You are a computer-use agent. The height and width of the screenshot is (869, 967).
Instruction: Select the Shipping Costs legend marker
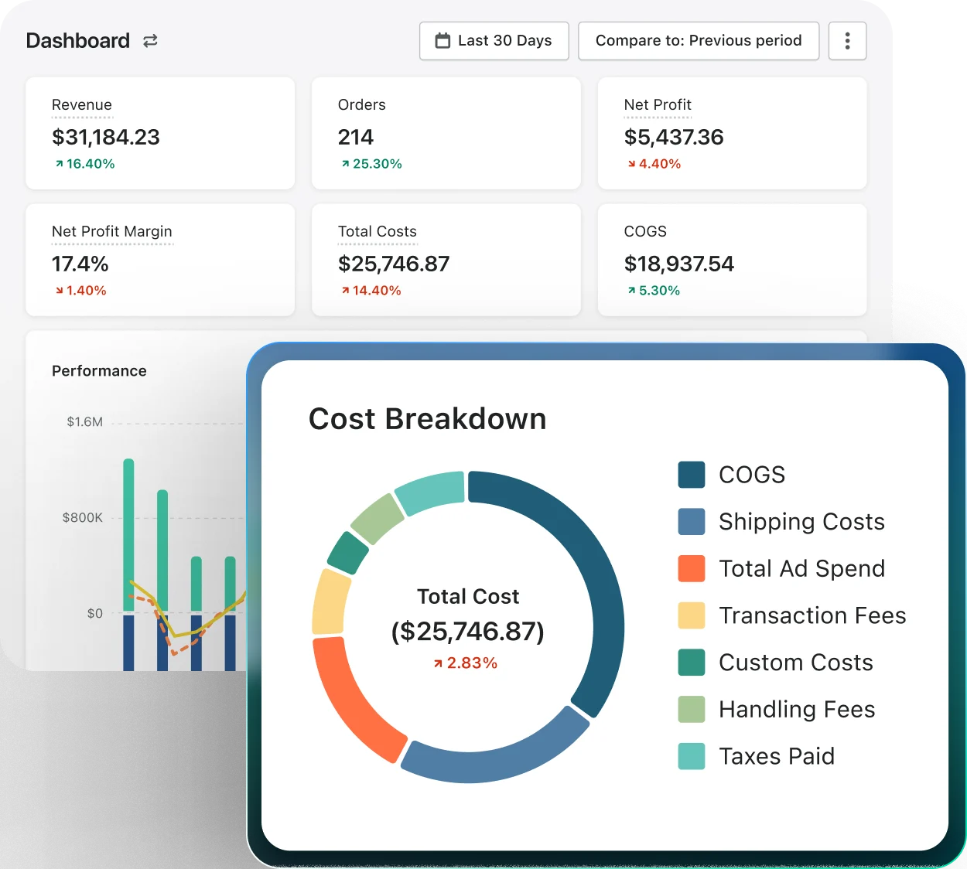(691, 521)
